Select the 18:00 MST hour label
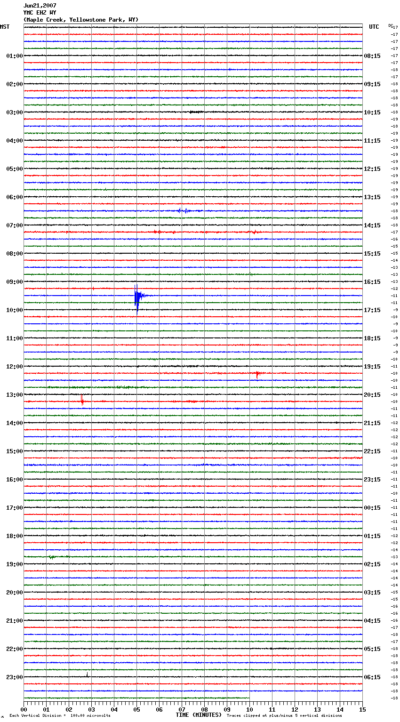 tap(15, 536)
